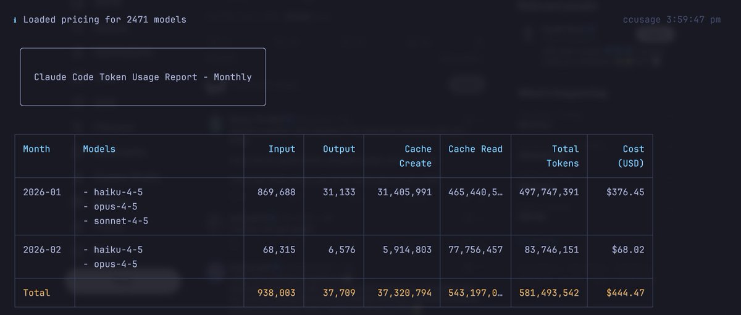Select total input value 938,003
This screenshot has width=741, height=315.
tap(276, 293)
